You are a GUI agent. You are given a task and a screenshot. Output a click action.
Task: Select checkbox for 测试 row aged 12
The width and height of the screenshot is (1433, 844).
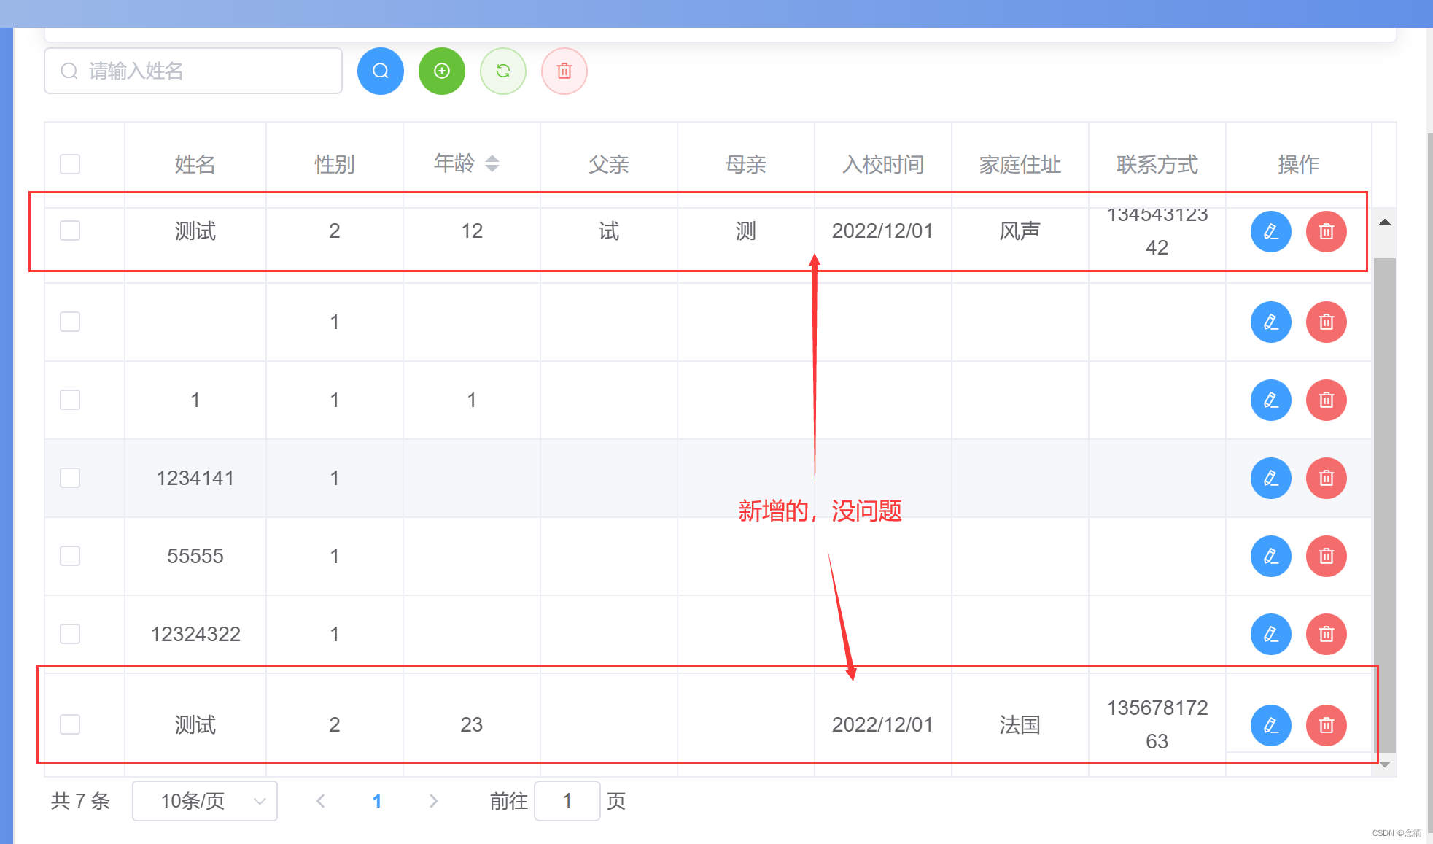tap(70, 231)
